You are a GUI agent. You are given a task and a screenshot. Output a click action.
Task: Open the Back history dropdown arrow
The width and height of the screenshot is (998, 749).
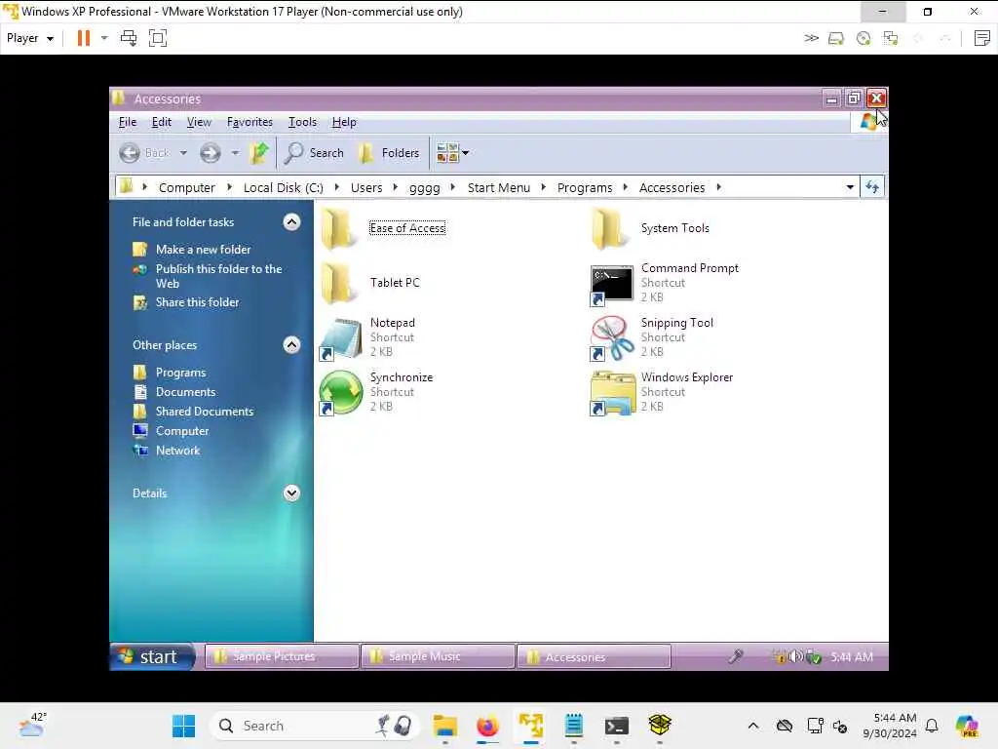coord(183,153)
